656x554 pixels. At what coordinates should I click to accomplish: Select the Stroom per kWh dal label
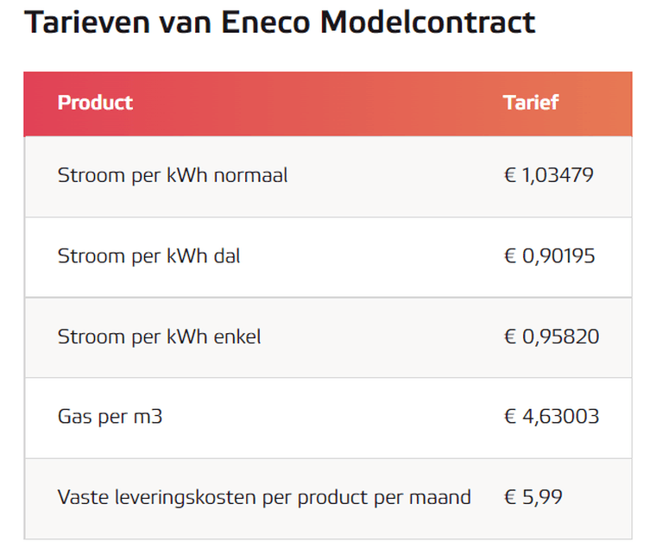coord(148,256)
